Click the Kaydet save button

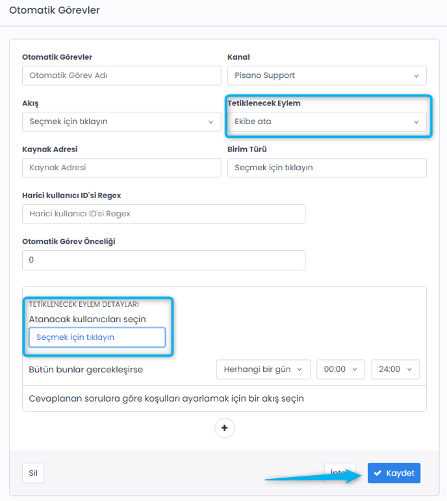pyautogui.click(x=394, y=473)
